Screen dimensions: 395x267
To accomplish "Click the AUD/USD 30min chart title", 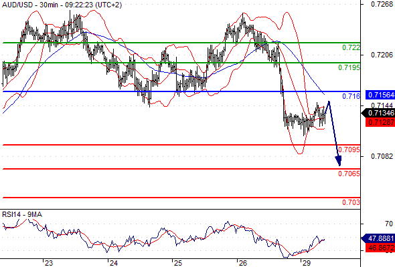I will click(62, 5).
